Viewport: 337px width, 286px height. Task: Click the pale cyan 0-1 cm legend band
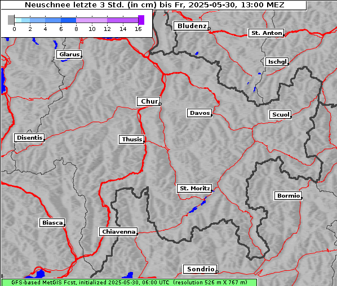(x=18, y=20)
